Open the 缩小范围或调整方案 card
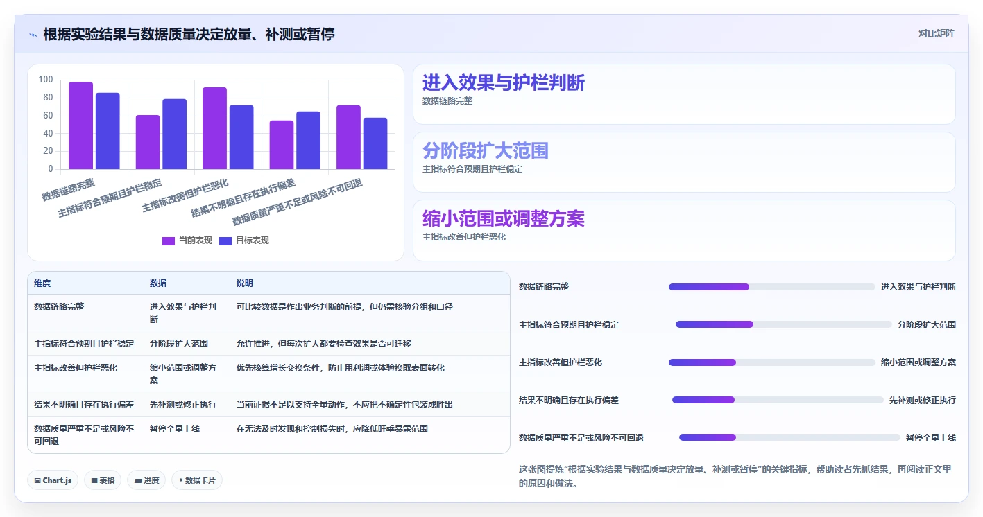Screen dimensions: 983x517 coord(684,230)
